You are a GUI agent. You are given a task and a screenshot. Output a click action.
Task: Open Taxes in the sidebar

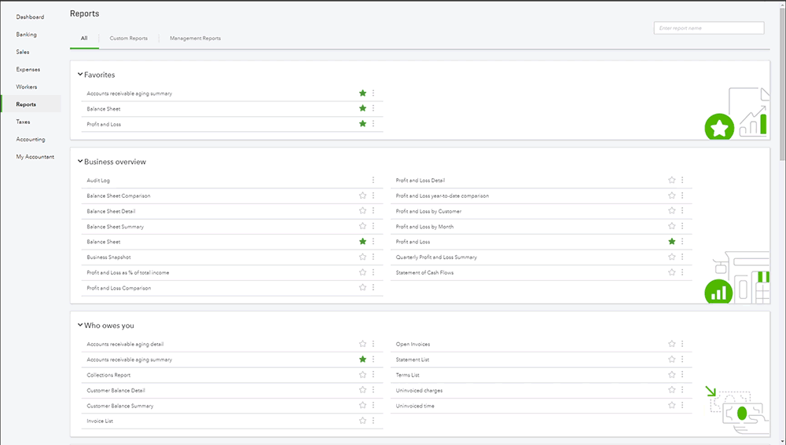(23, 122)
